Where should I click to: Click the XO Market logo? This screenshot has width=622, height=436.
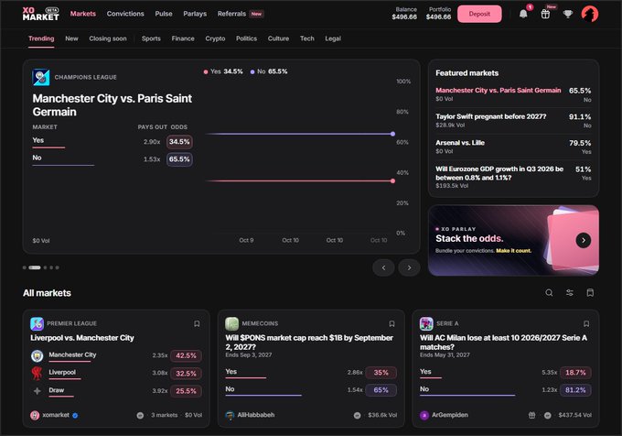[x=41, y=14]
